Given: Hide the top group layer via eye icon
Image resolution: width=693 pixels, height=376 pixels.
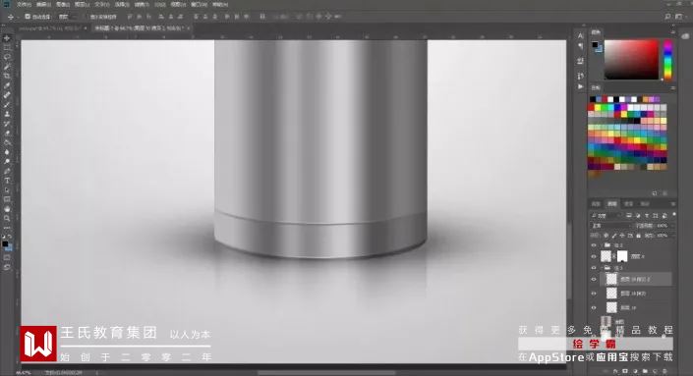Looking at the screenshot, I should [594, 245].
